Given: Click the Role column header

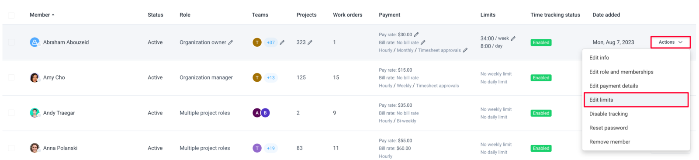Looking at the screenshot, I should pos(185,15).
